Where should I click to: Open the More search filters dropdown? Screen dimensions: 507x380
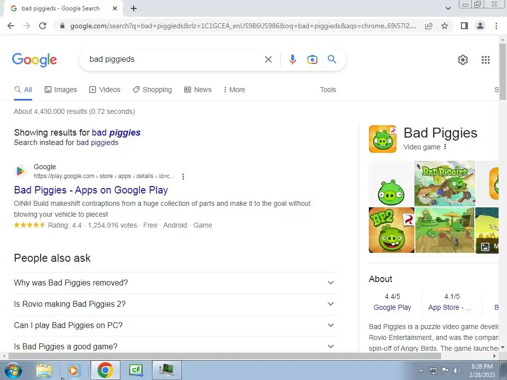pyautogui.click(x=234, y=90)
